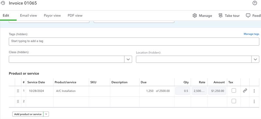261x119 pixels.
Task: Edit the Amount field showing $1,250.00
Action: (217, 91)
